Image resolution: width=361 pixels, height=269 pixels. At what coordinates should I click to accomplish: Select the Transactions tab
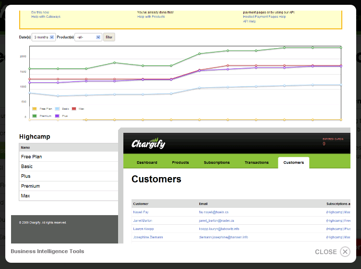(256, 163)
